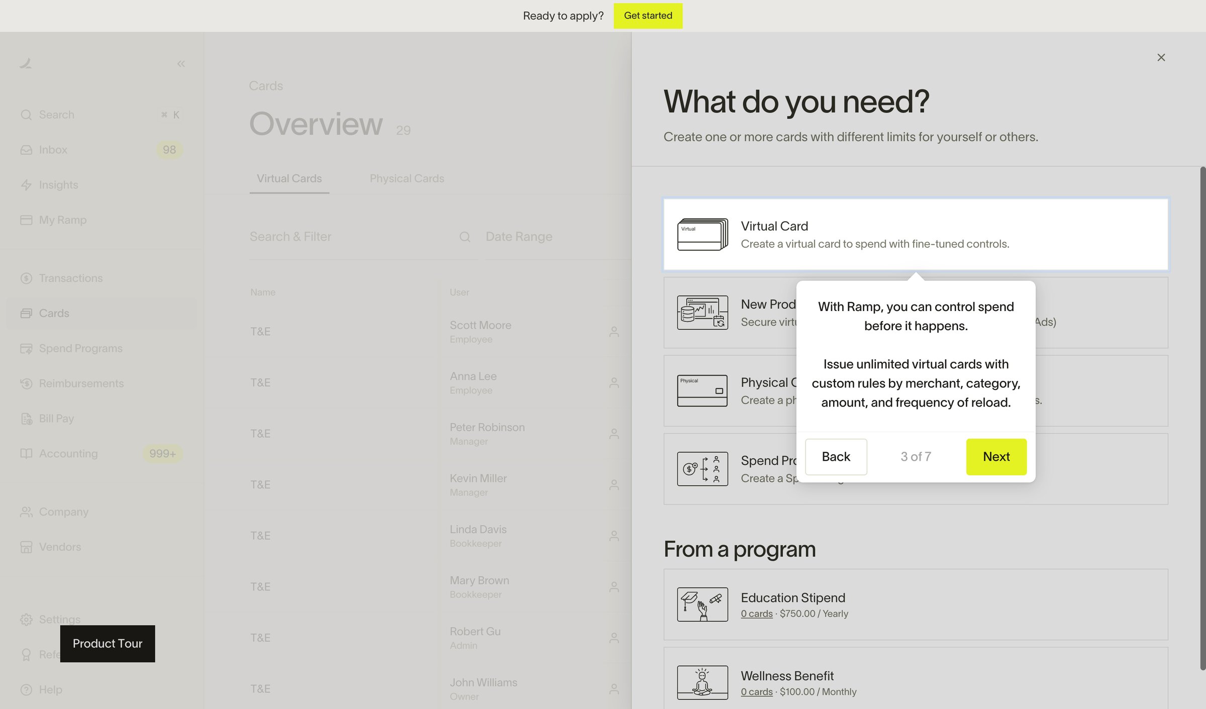Open the Date Range picker
Viewport: 1206px width, 709px height.
click(x=558, y=237)
